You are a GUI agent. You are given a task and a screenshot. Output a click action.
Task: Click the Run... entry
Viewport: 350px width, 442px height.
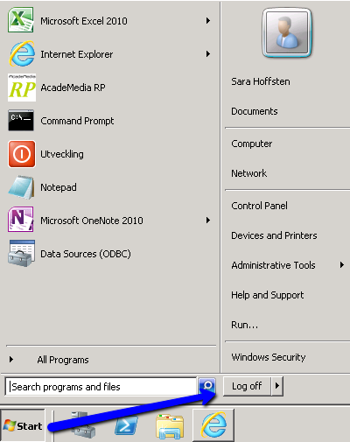pos(244,325)
